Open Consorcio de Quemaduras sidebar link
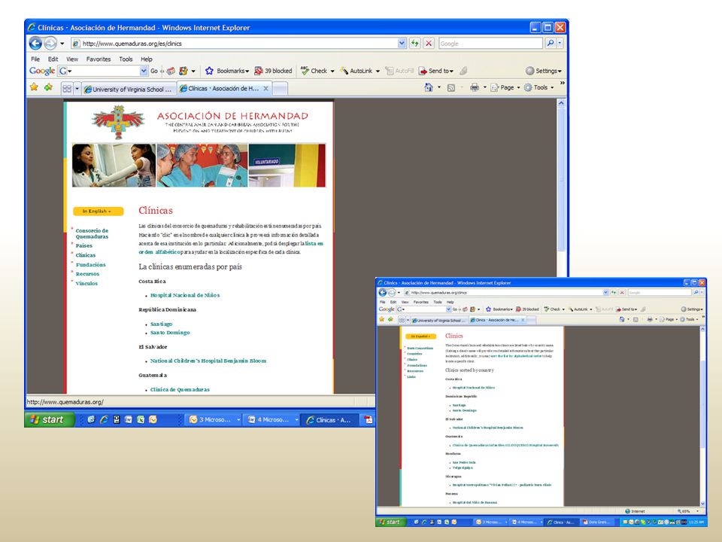This screenshot has height=542, width=722. click(x=92, y=233)
